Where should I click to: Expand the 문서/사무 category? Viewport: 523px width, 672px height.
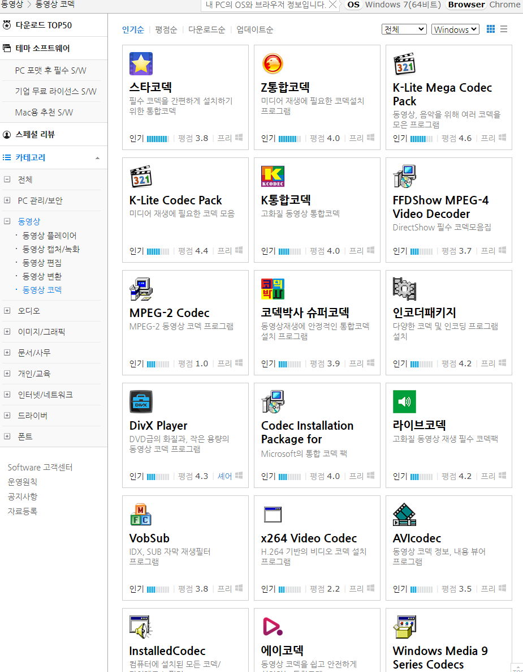[x=7, y=353]
